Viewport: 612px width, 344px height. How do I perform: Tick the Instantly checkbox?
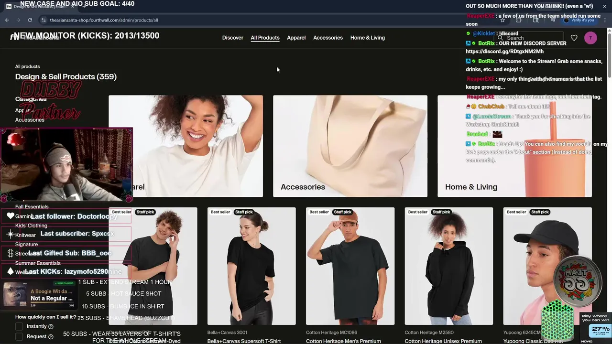pyautogui.click(x=19, y=326)
